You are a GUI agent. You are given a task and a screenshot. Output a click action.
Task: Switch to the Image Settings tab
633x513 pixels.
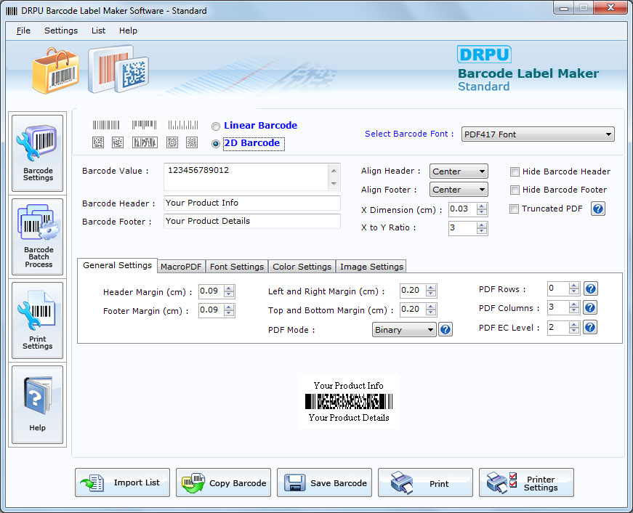pos(371,267)
